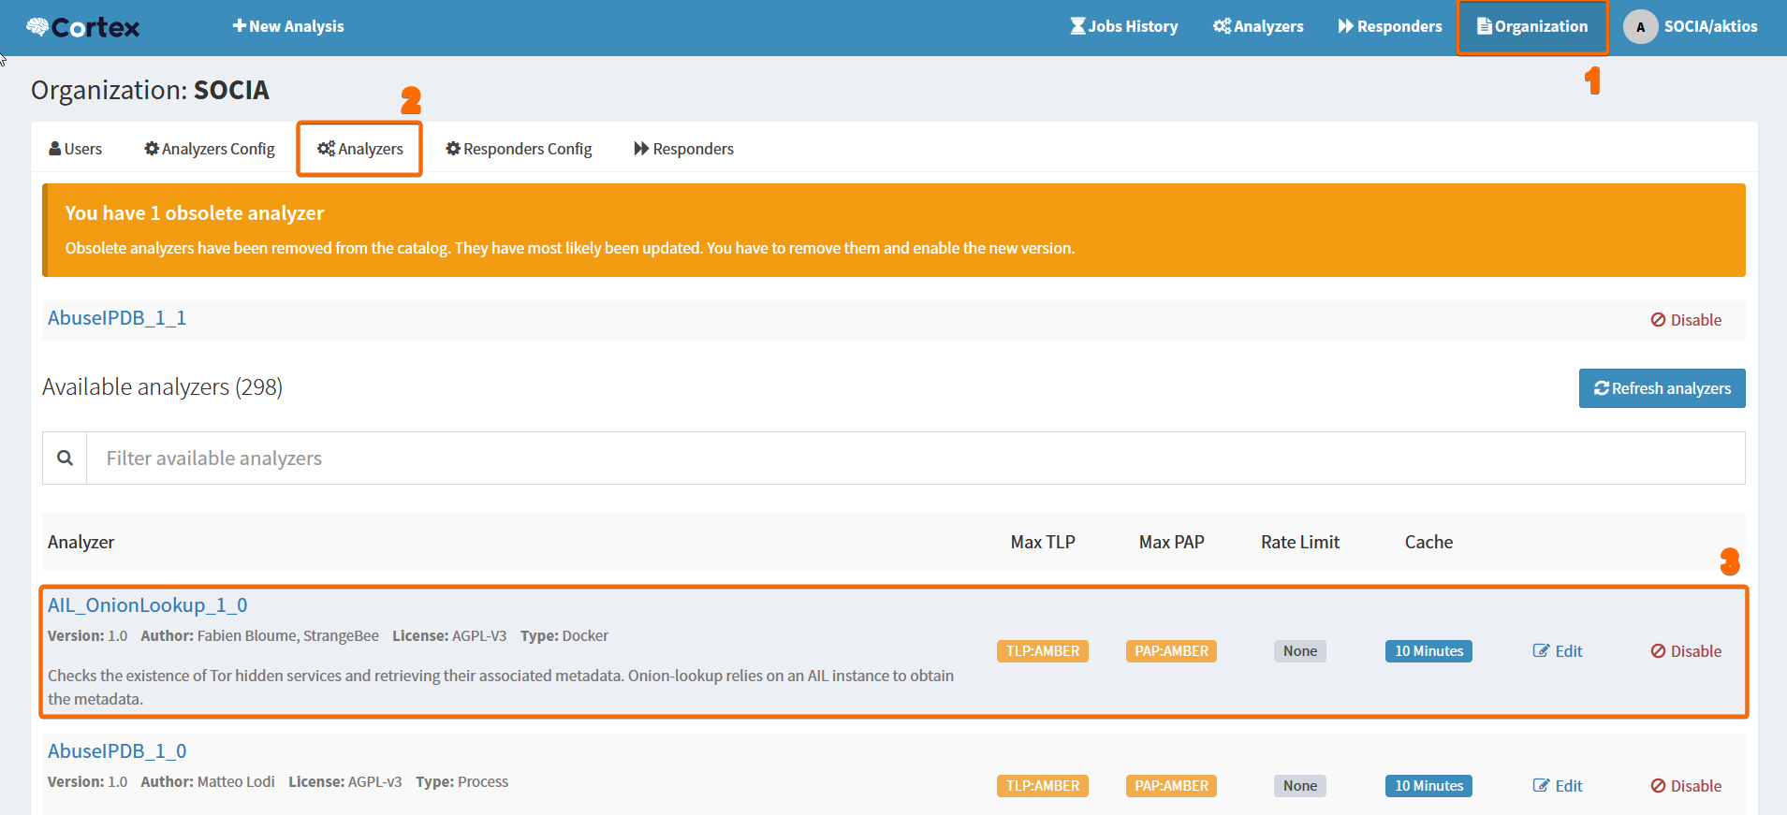Select the Analyzers tab under Organization
The width and height of the screenshot is (1787, 815).
click(360, 149)
